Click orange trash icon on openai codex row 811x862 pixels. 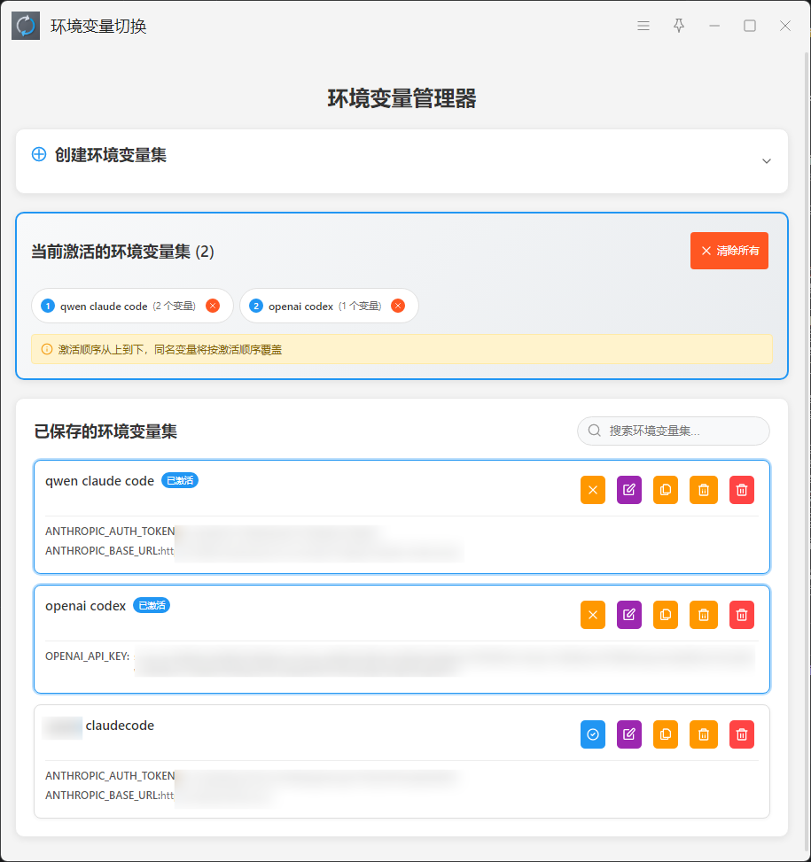tap(703, 615)
